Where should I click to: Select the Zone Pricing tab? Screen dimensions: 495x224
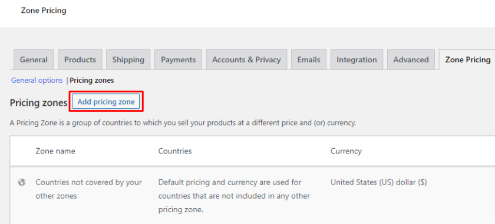(467, 59)
